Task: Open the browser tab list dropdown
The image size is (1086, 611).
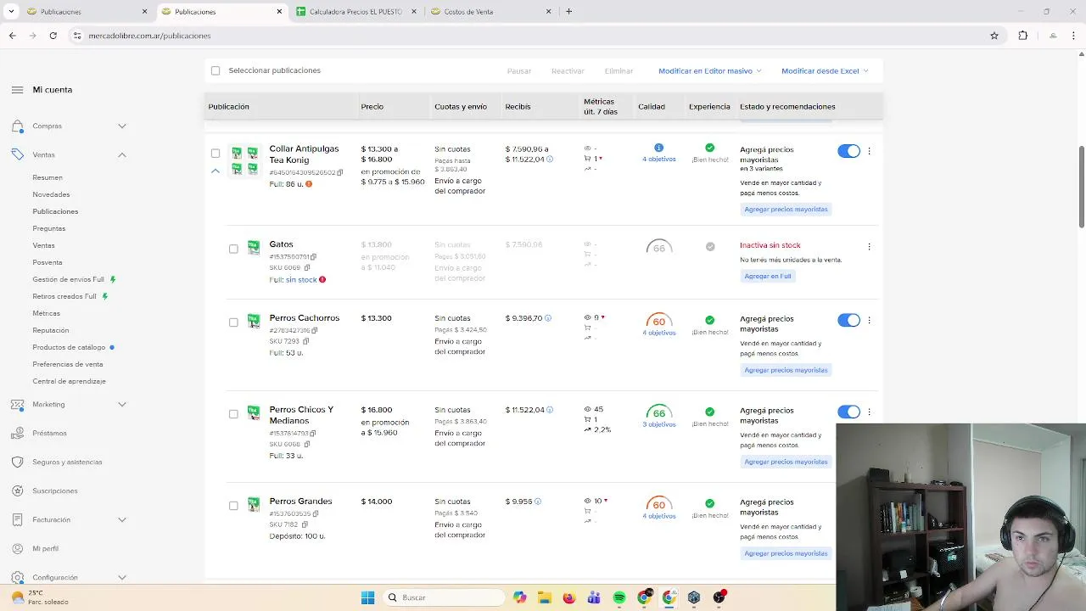Action: [11, 12]
